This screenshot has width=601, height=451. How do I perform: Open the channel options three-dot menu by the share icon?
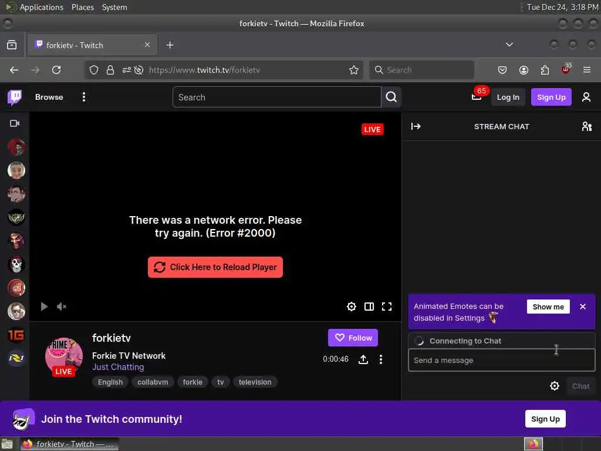click(x=380, y=359)
